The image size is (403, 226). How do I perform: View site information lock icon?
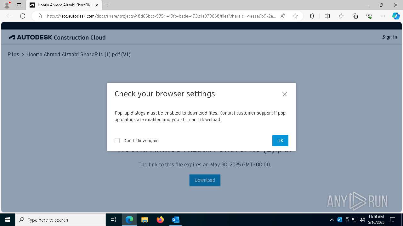click(40, 16)
